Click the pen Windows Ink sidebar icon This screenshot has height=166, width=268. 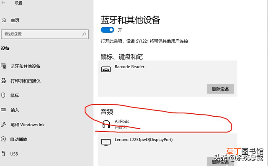click(x=3, y=125)
